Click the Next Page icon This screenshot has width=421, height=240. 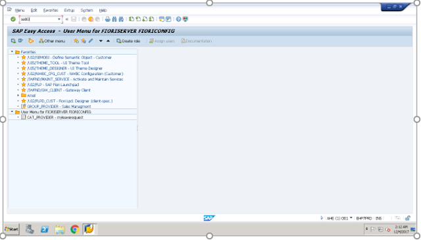(145, 19)
